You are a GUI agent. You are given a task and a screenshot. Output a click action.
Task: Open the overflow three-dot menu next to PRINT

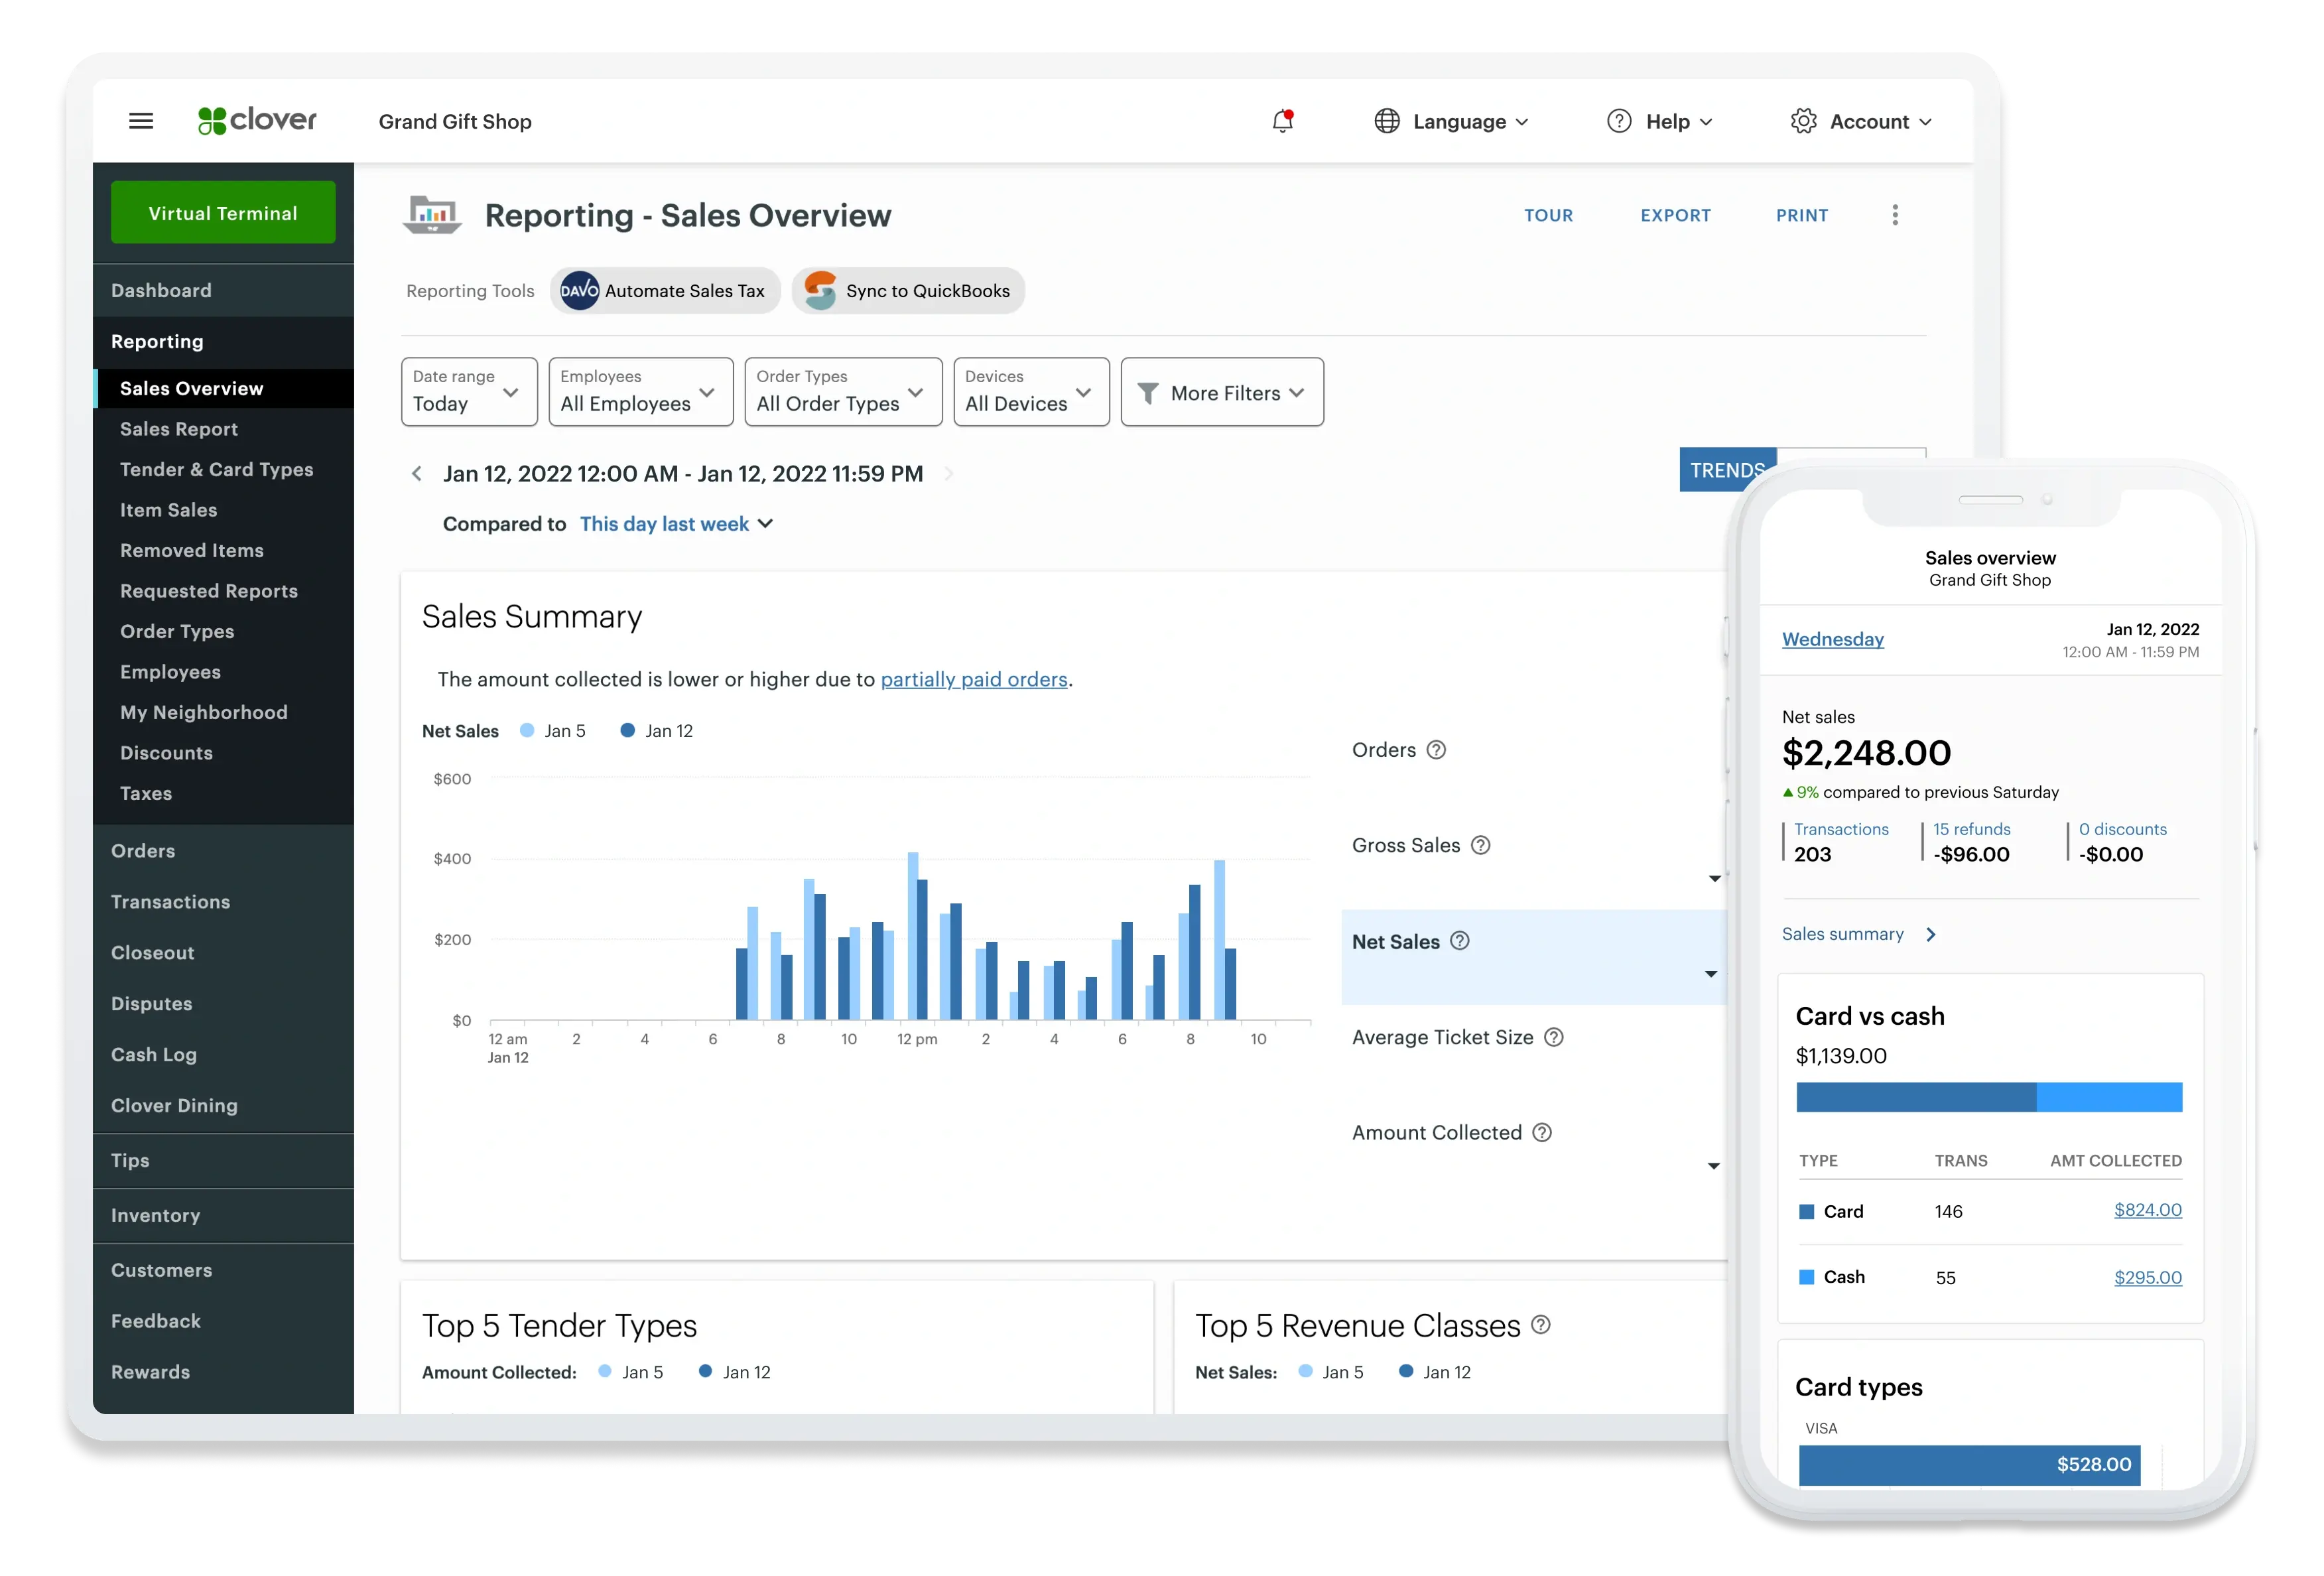[x=1895, y=214]
